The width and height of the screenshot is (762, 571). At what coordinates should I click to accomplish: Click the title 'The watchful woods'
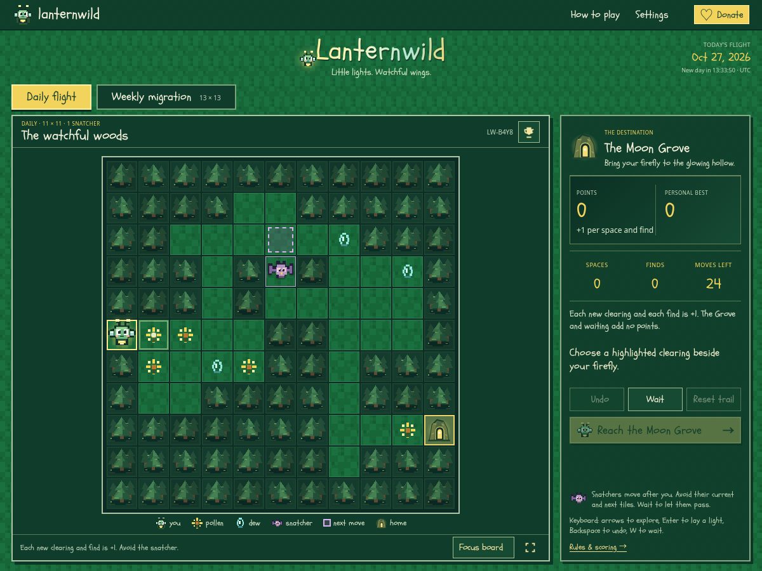75,135
